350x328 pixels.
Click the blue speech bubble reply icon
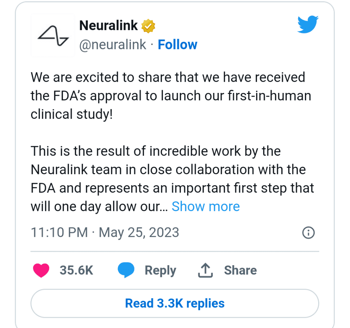point(126,270)
